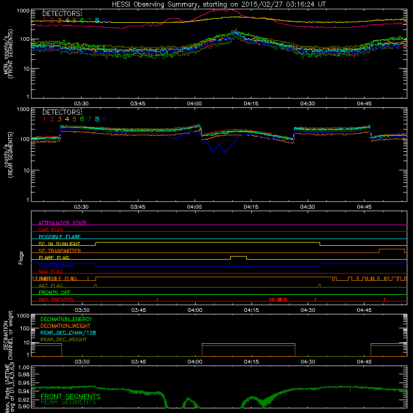Click the DECIMATION CHANNEL or weight axis title
The image size is (413, 413).
[8, 336]
